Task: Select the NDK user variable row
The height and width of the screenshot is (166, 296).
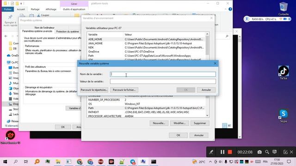Action: click(x=146, y=47)
